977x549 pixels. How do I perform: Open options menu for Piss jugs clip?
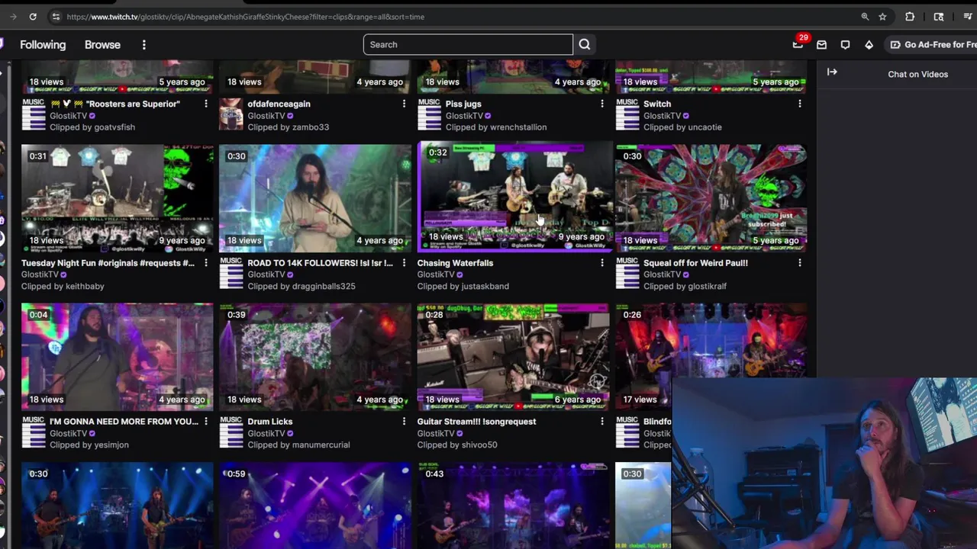pos(601,104)
